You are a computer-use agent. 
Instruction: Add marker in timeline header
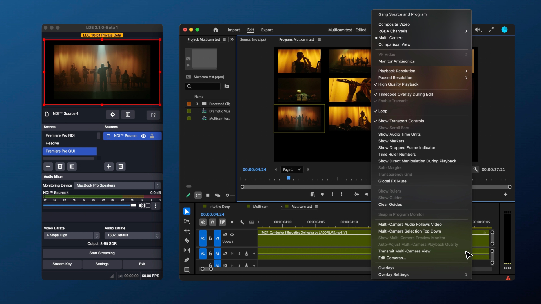[232, 222]
